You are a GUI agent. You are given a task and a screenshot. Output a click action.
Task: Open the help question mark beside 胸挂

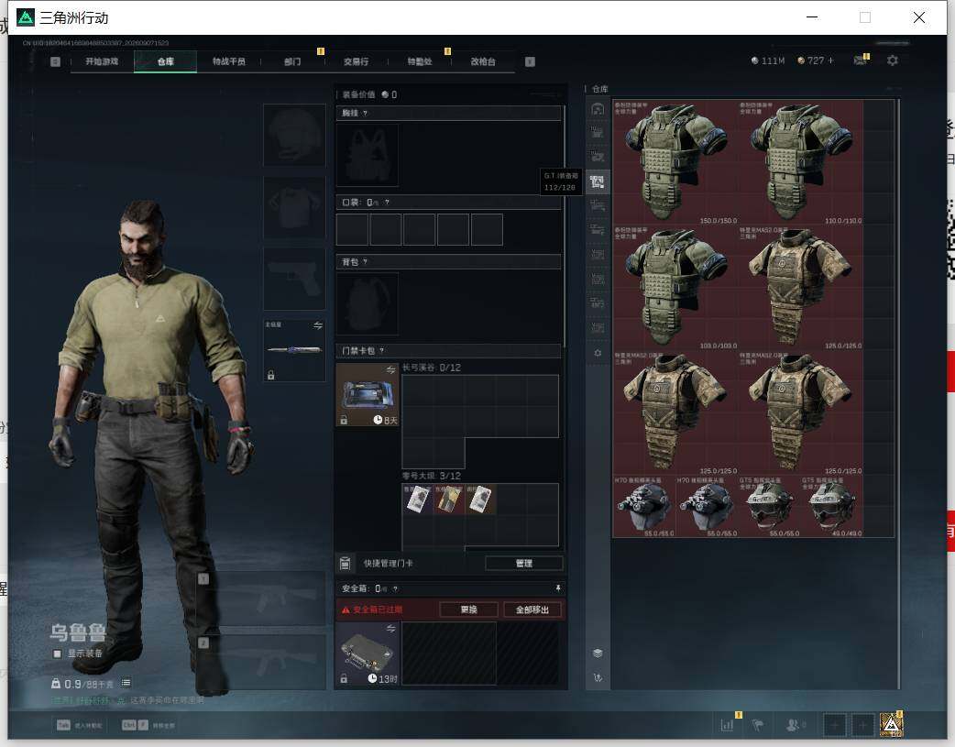(365, 114)
